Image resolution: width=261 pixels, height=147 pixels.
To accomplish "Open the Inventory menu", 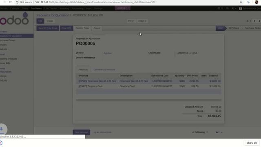I will tap(64, 8).
